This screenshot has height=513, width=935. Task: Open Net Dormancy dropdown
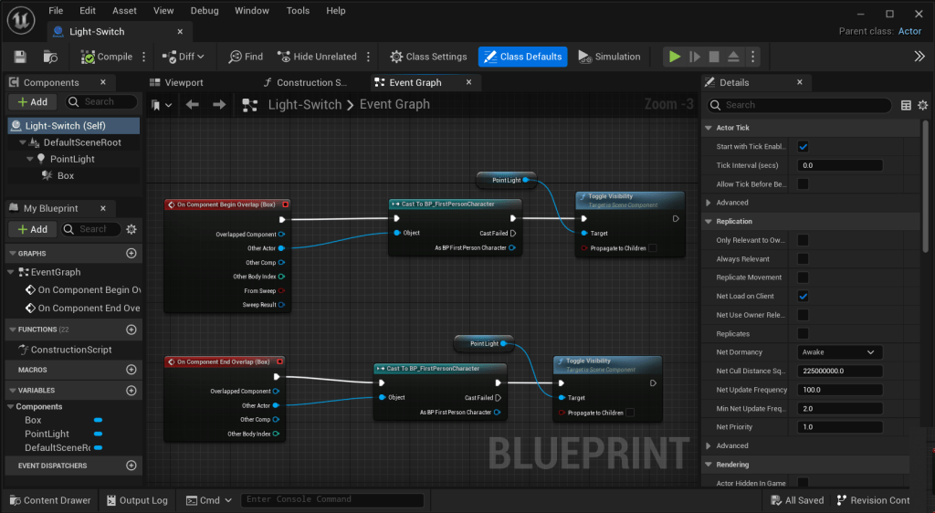839,352
